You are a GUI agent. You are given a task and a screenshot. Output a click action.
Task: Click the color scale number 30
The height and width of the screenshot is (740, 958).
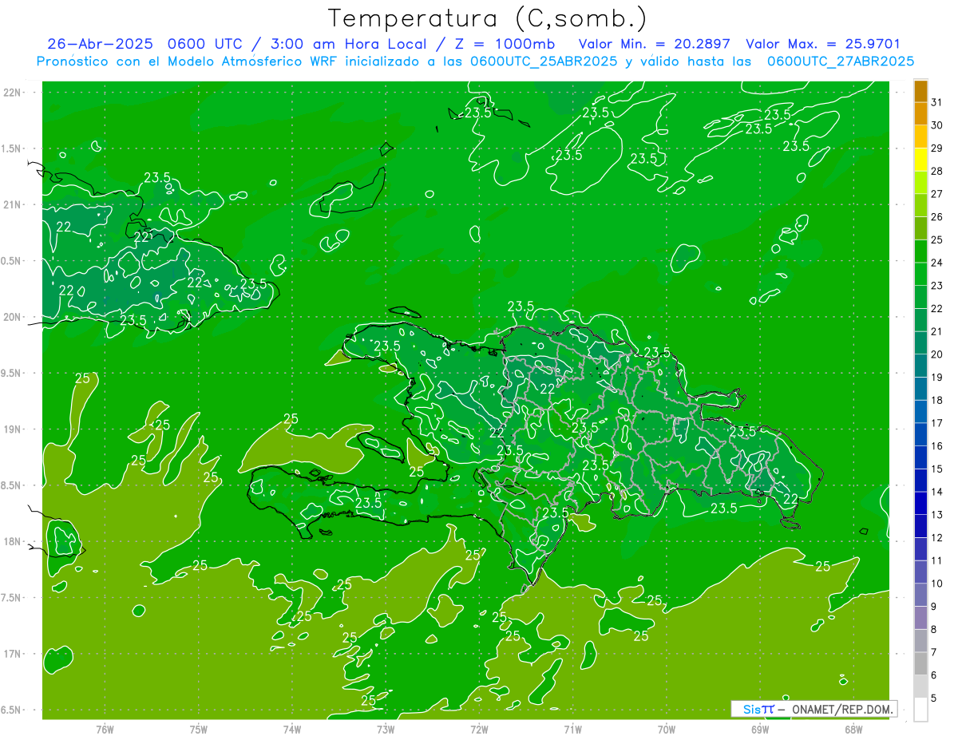(x=936, y=125)
